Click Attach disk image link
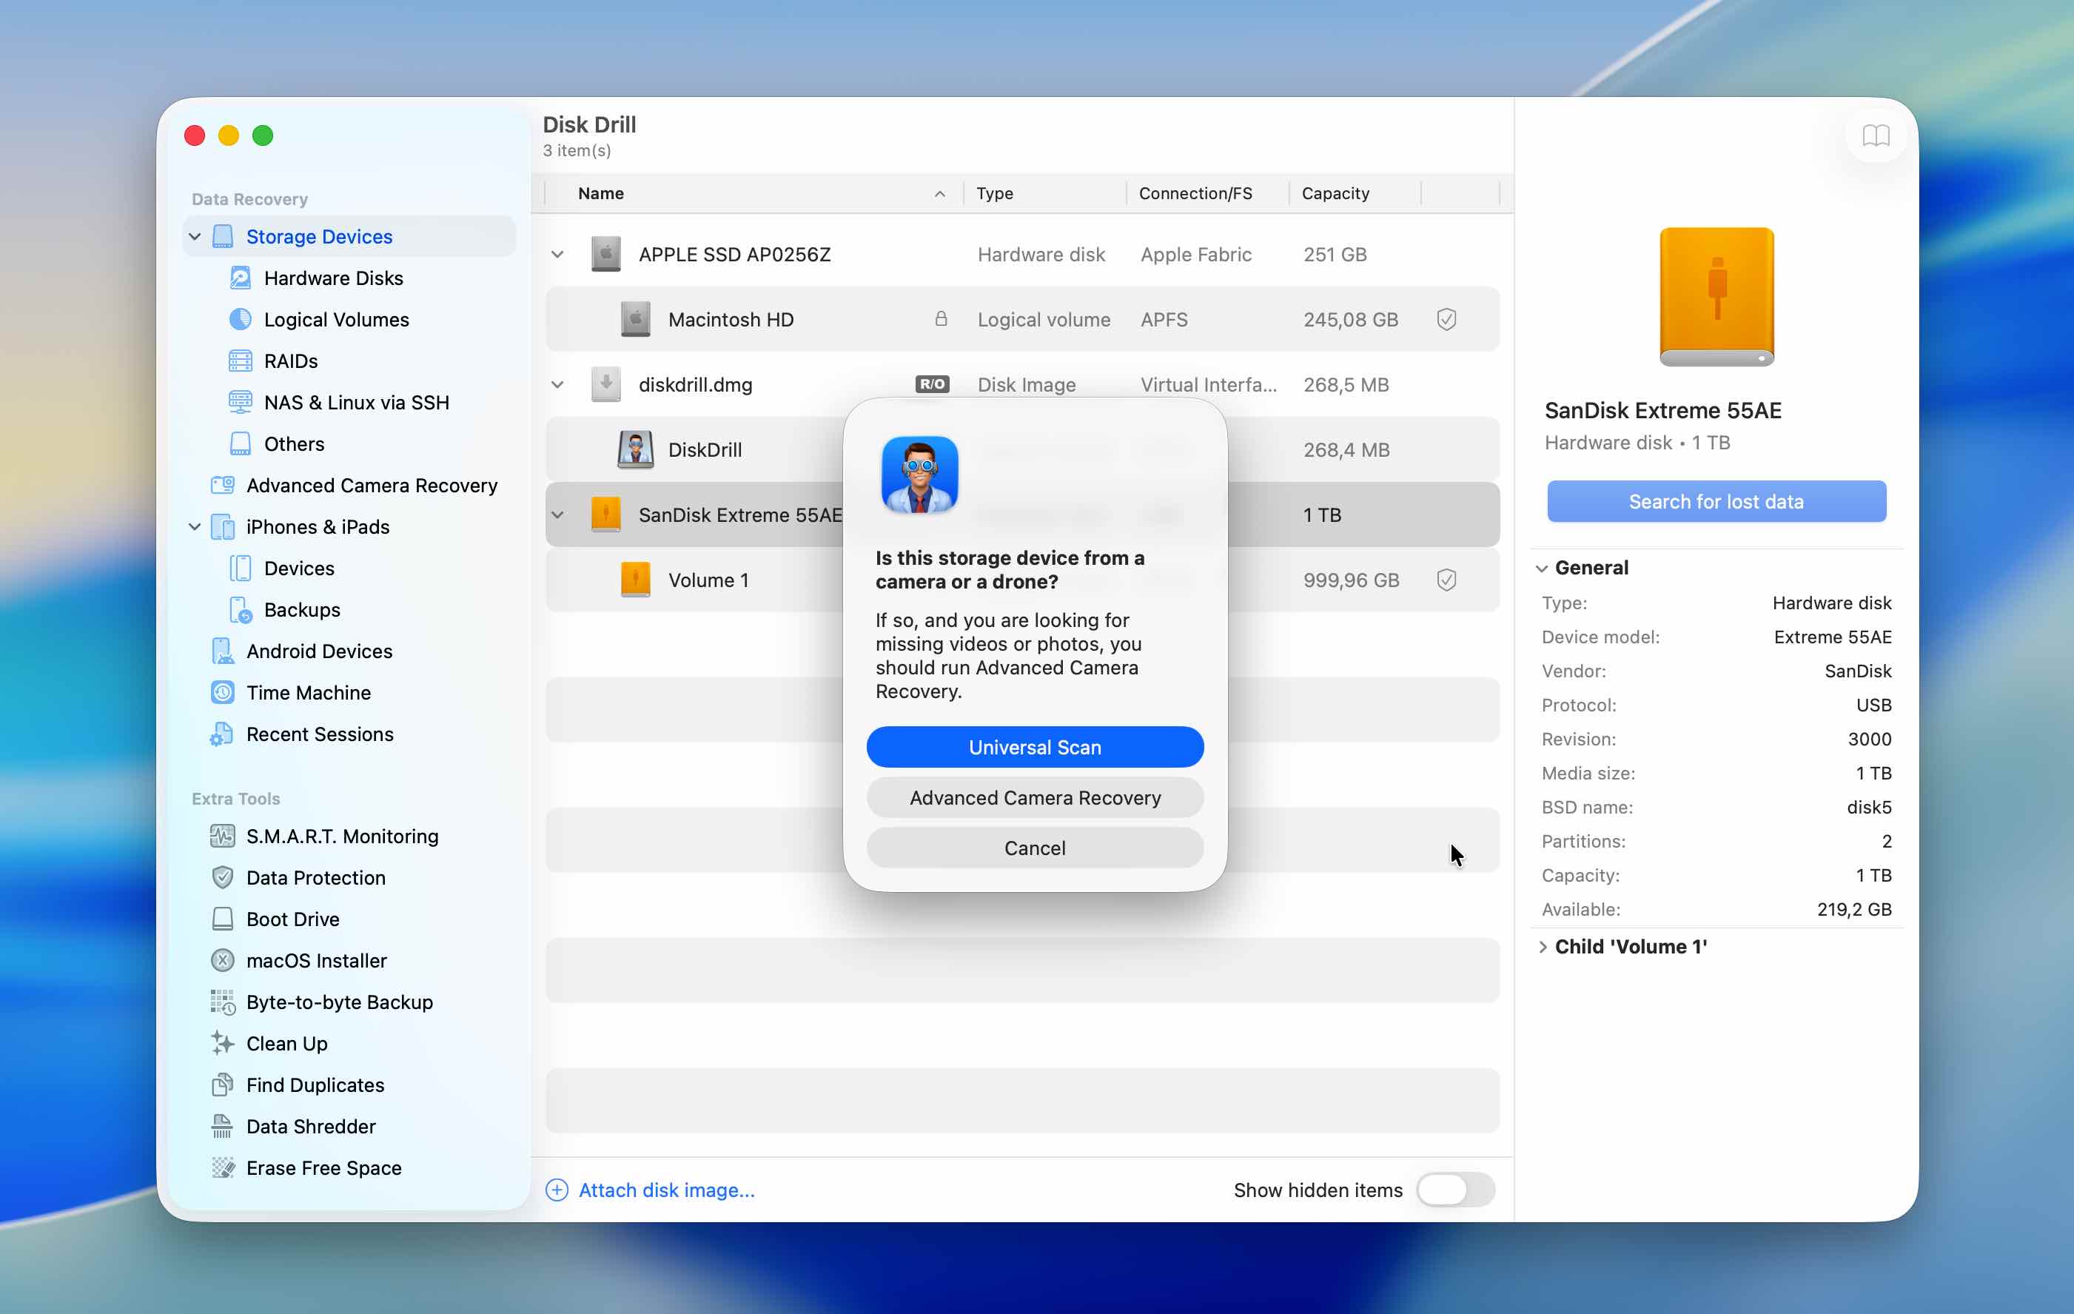This screenshot has height=1314, width=2074. point(665,1190)
